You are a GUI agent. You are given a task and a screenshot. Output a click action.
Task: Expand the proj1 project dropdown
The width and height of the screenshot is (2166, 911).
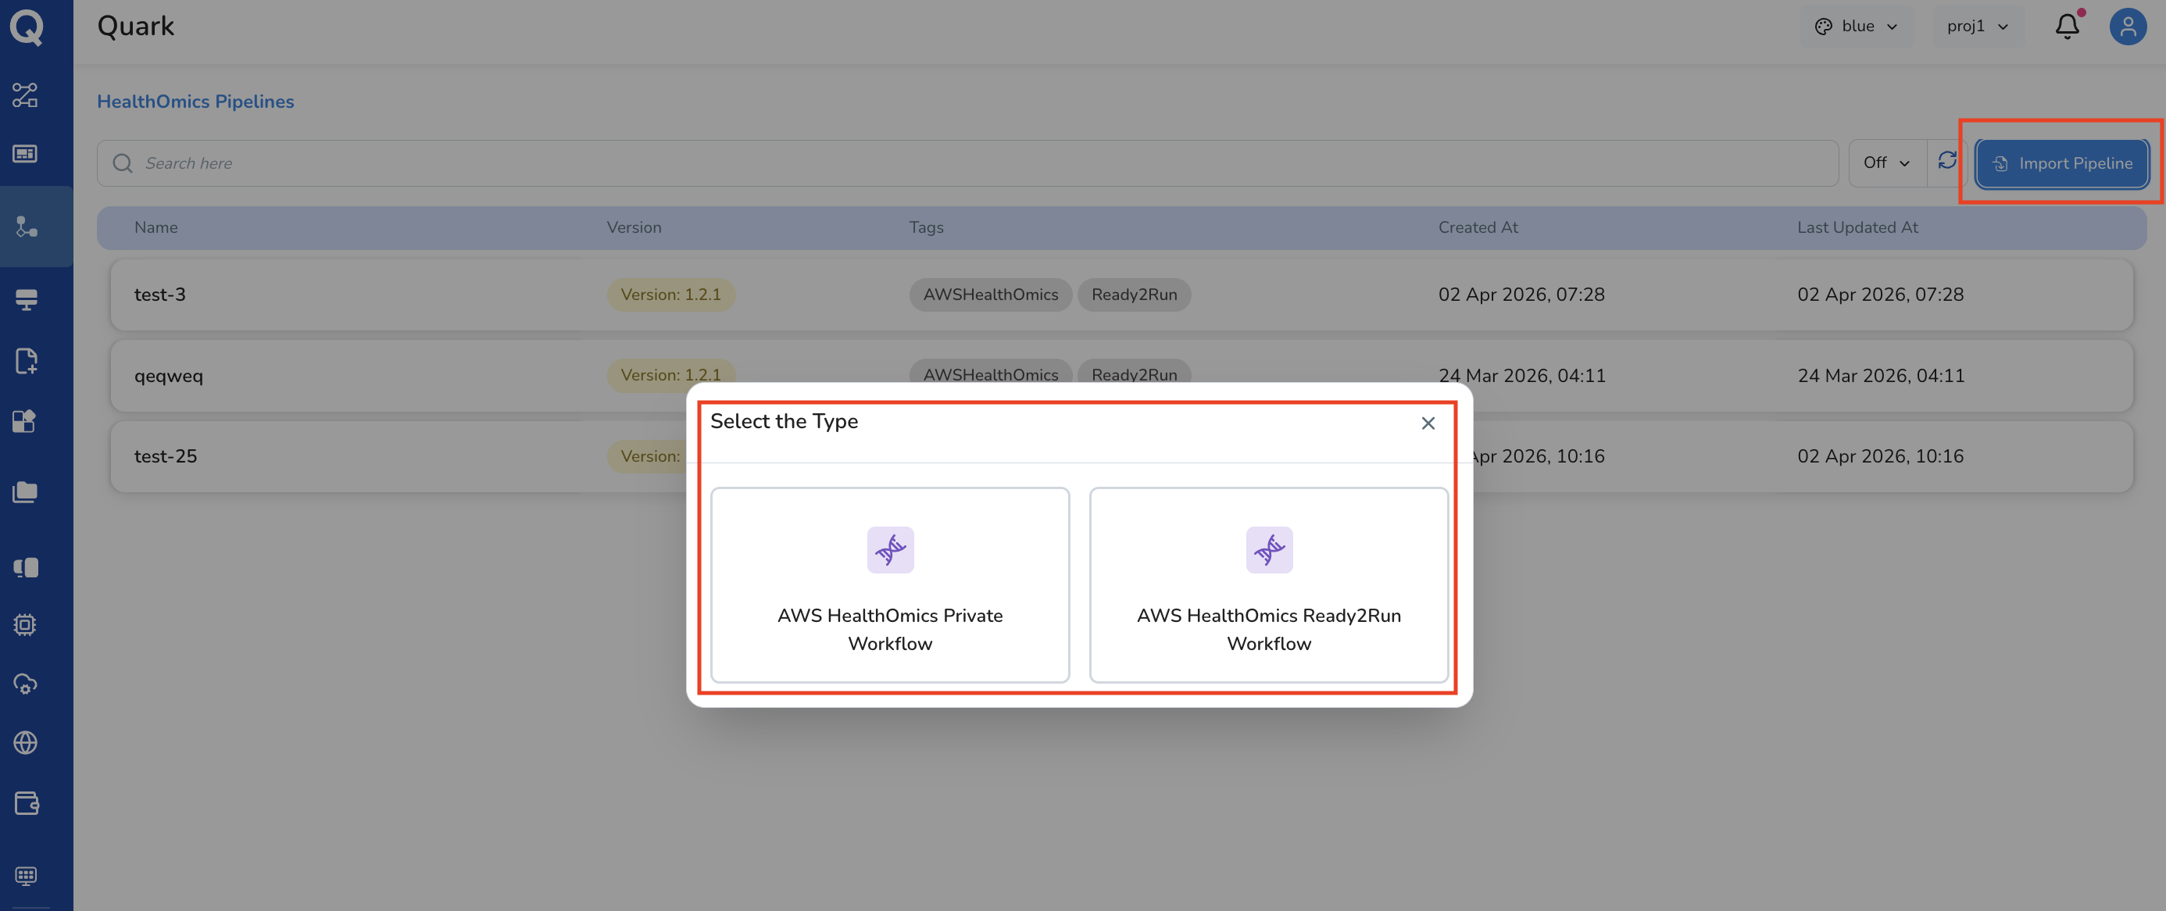[x=1977, y=27]
